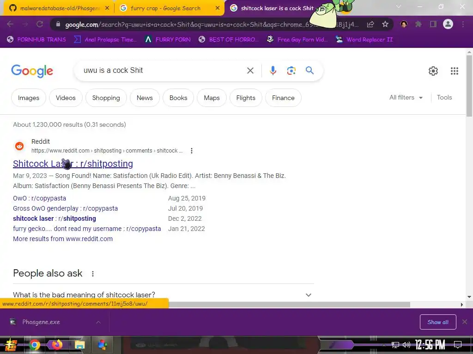Click the network icon in system tray
This screenshot has height=354, width=473.
coord(395,345)
